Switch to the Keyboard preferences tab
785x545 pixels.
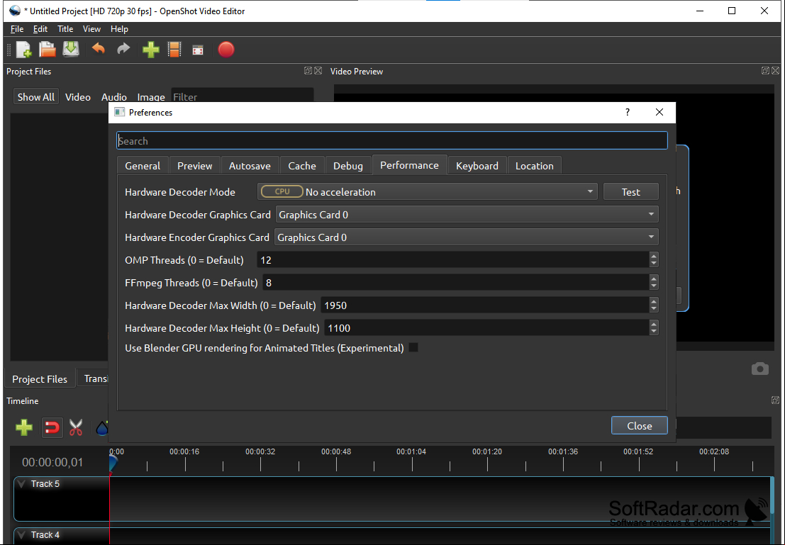(x=477, y=166)
